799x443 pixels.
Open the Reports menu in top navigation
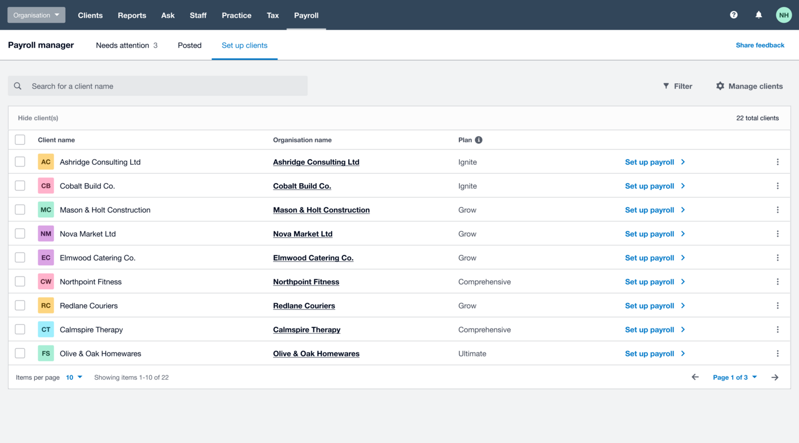click(132, 15)
